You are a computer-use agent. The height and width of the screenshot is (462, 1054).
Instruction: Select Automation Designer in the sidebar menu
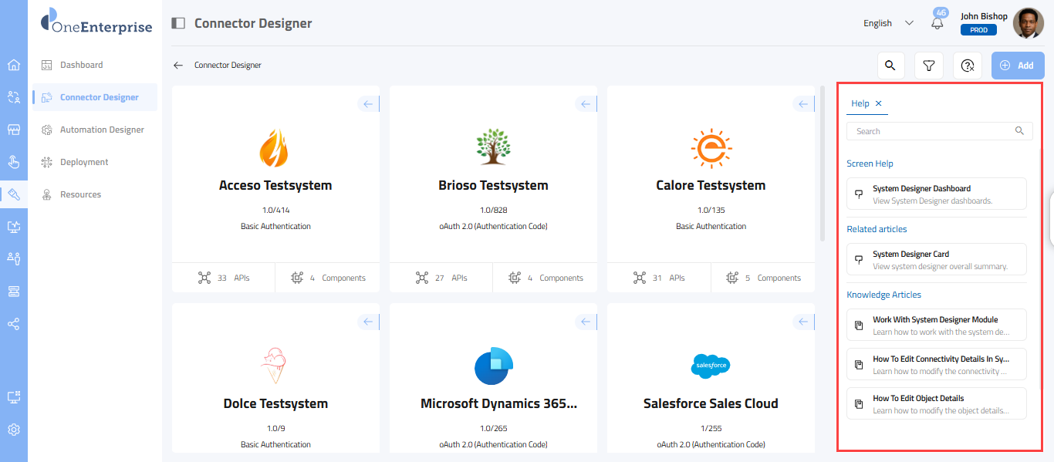click(102, 130)
